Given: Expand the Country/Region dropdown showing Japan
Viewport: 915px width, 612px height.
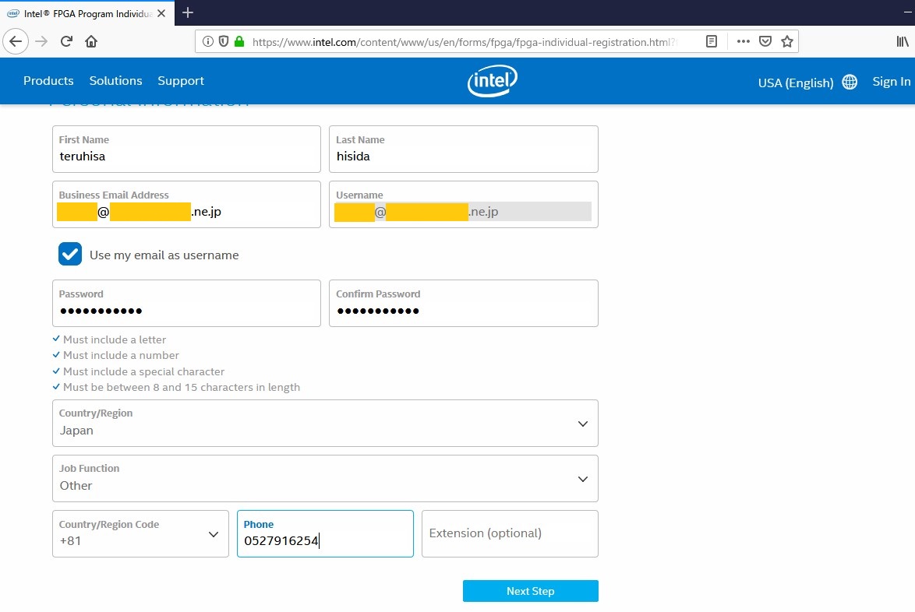Looking at the screenshot, I should click(325, 423).
